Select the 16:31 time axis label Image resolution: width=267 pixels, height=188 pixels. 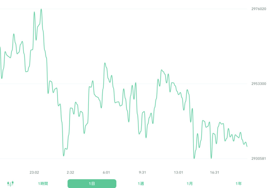[215, 172]
